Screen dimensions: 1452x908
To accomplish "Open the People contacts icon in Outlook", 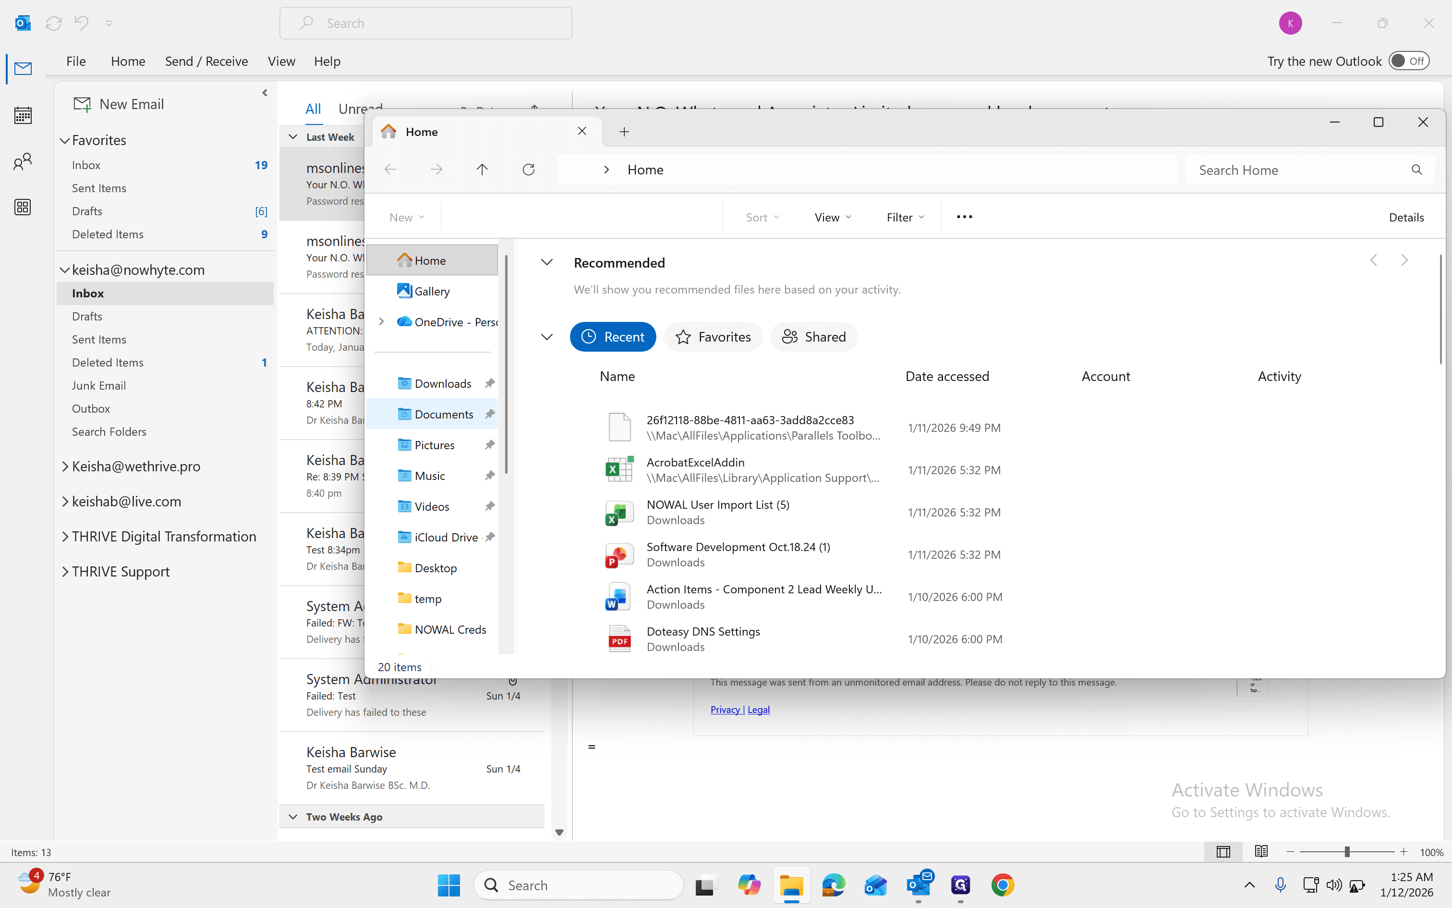I will pyautogui.click(x=23, y=161).
